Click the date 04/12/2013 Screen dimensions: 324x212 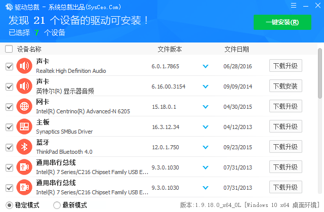point(237,127)
